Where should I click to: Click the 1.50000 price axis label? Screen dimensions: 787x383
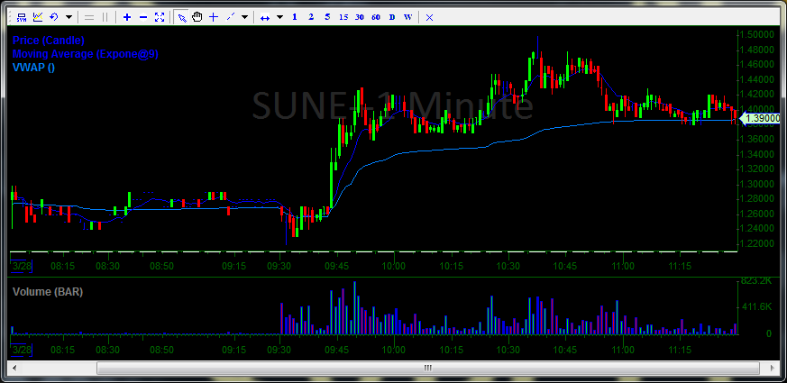point(759,34)
